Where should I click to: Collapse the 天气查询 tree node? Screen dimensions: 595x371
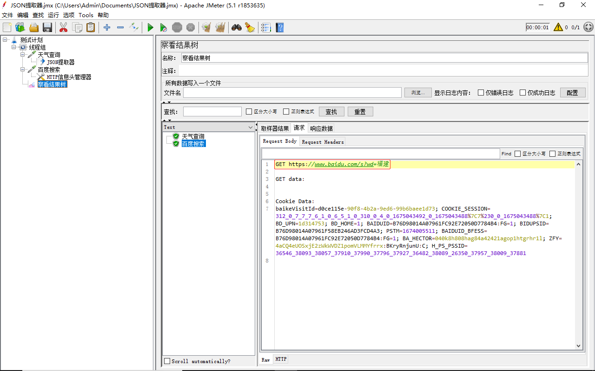23,55
